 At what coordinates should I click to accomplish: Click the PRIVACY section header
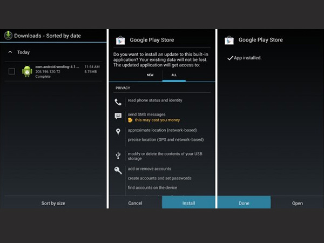[123, 88]
